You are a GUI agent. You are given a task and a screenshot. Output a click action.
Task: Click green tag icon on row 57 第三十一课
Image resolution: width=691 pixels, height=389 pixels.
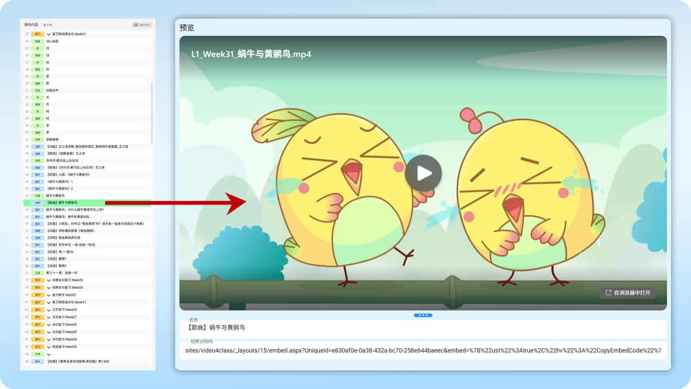point(38,273)
